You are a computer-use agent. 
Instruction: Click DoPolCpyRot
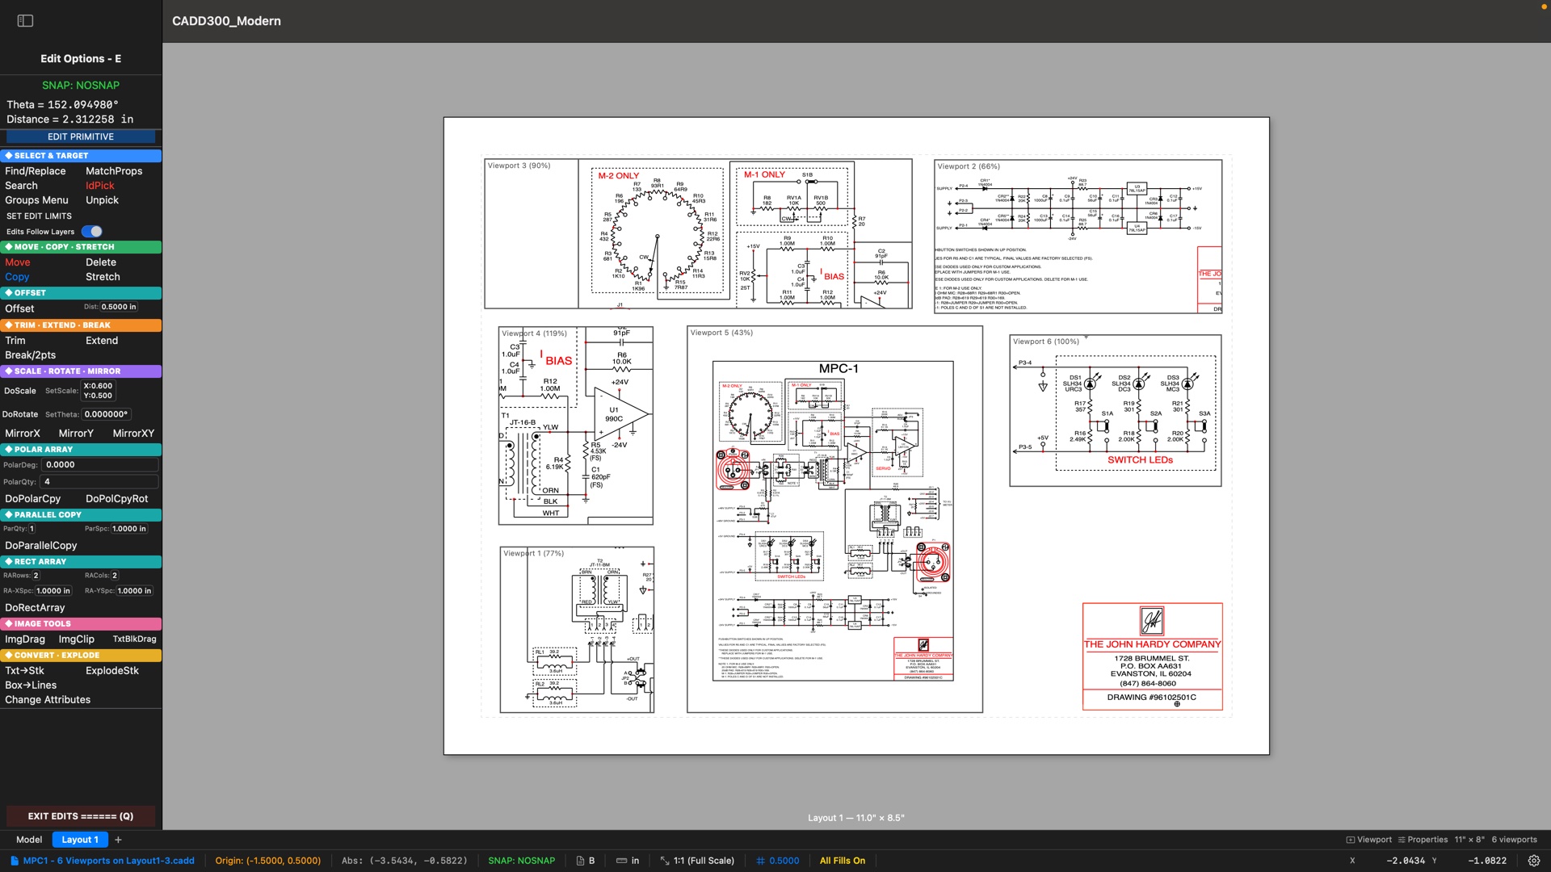point(117,499)
